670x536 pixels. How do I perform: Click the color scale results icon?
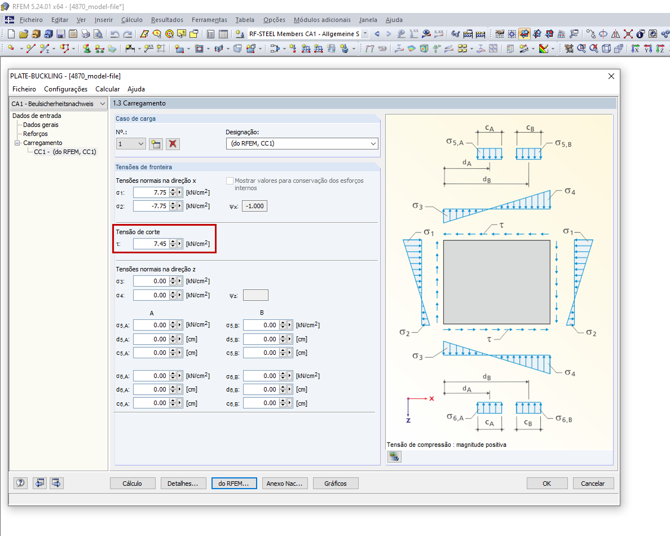[544, 49]
